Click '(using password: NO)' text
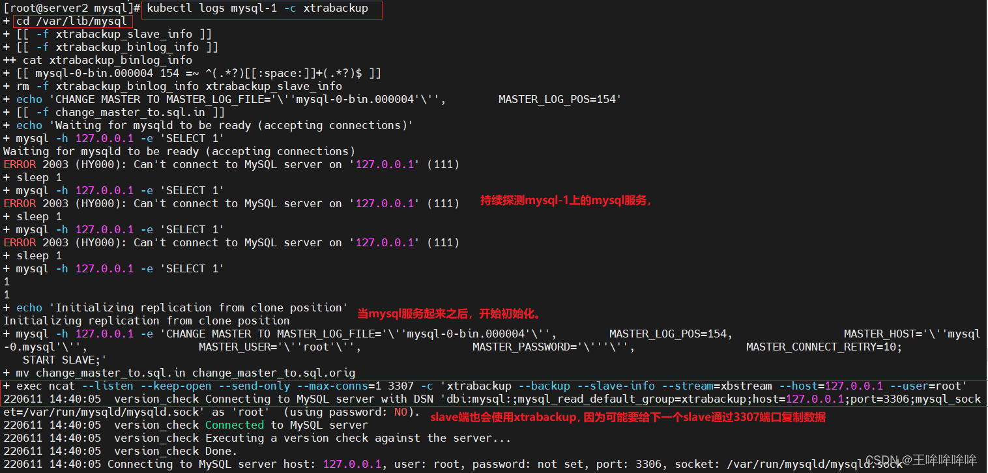 click(x=349, y=412)
